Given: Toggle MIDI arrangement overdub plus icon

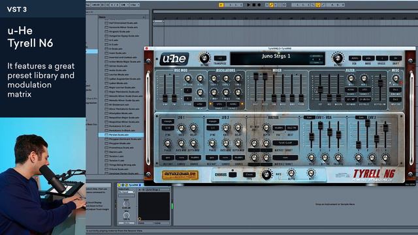Looking at the screenshot, I should click(x=267, y=5).
